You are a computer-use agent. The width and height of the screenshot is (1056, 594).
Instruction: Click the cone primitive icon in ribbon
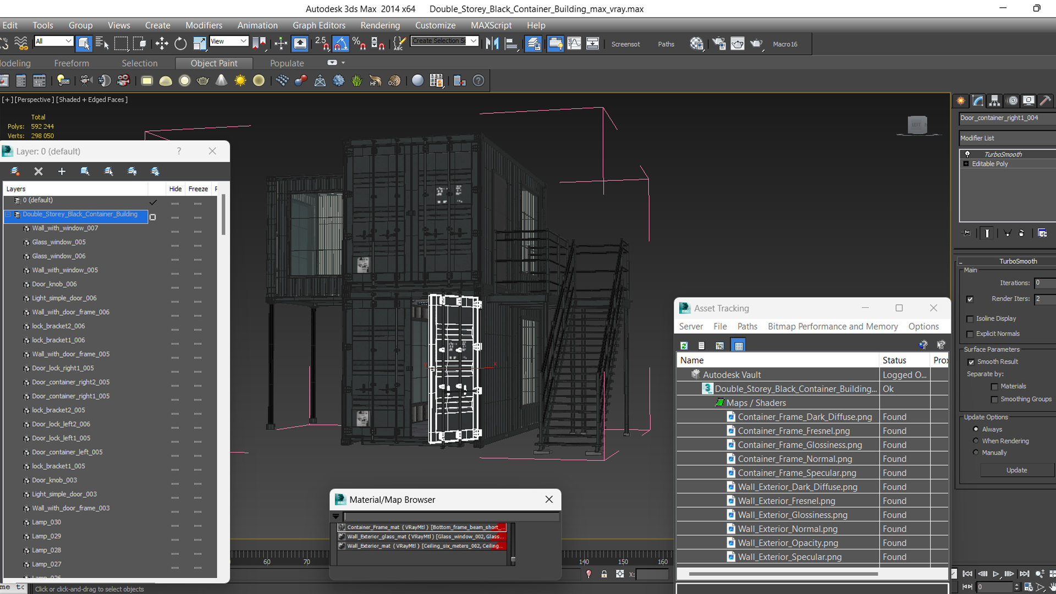pyautogui.click(x=221, y=81)
